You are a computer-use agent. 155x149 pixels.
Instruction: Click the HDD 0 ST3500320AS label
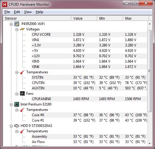36,126
